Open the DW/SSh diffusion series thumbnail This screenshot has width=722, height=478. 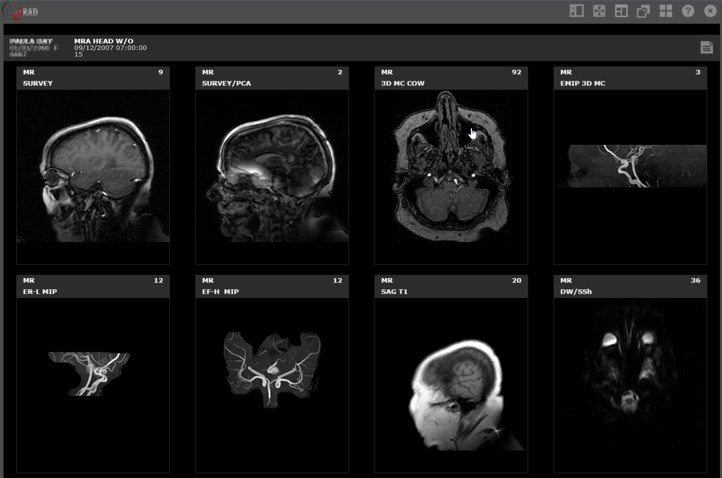(x=630, y=374)
